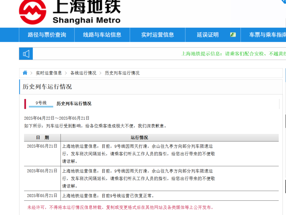Click 目前9号线运营已恢复正常 message
The width and height of the screenshot is (286, 215).
click(x=109, y=196)
